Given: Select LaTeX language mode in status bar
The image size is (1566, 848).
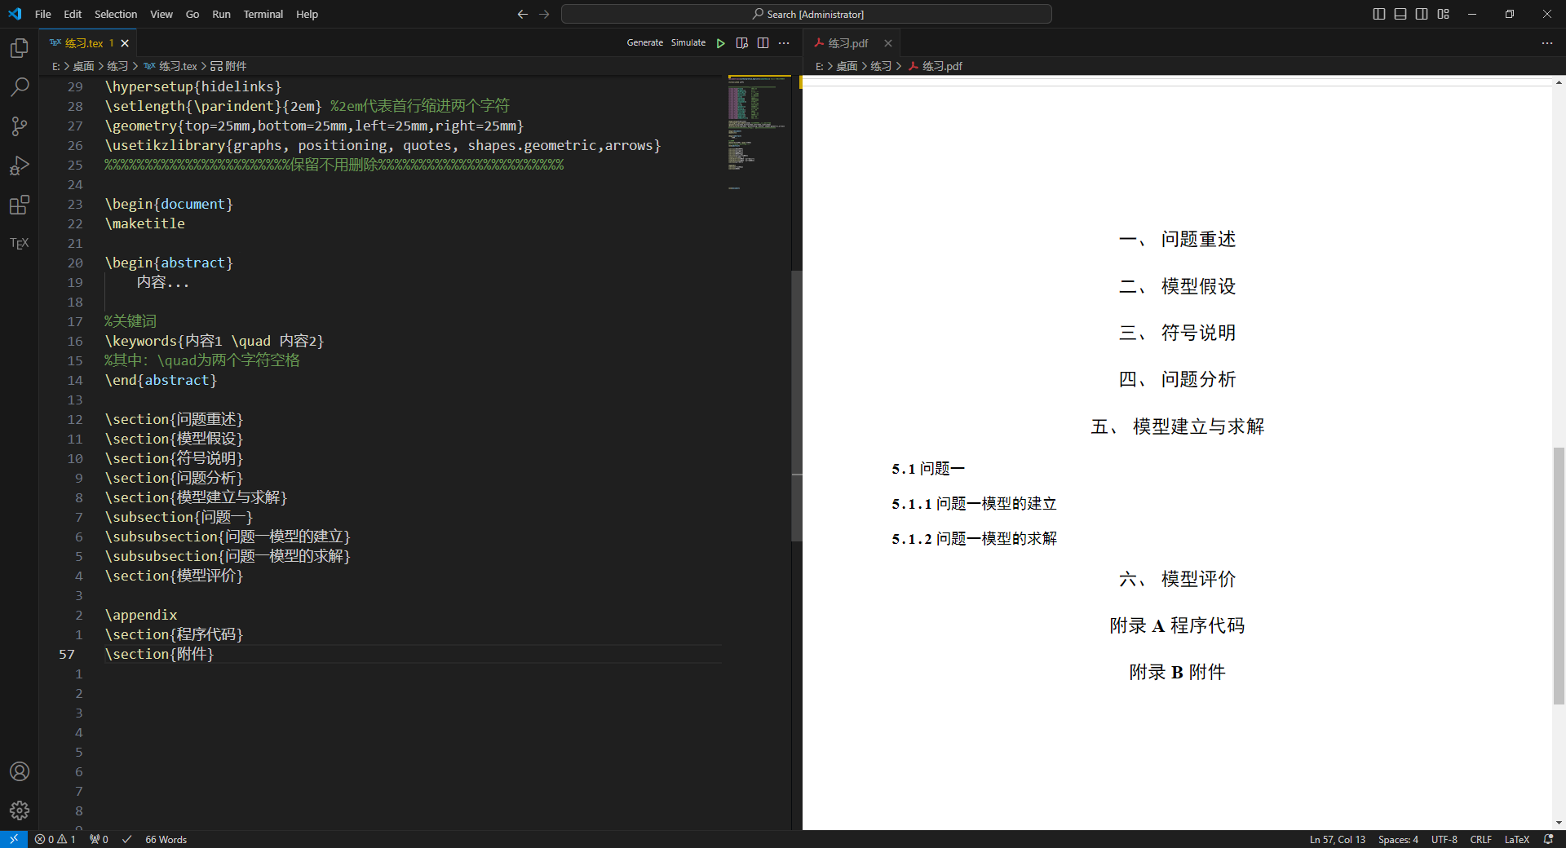Looking at the screenshot, I should (x=1516, y=839).
